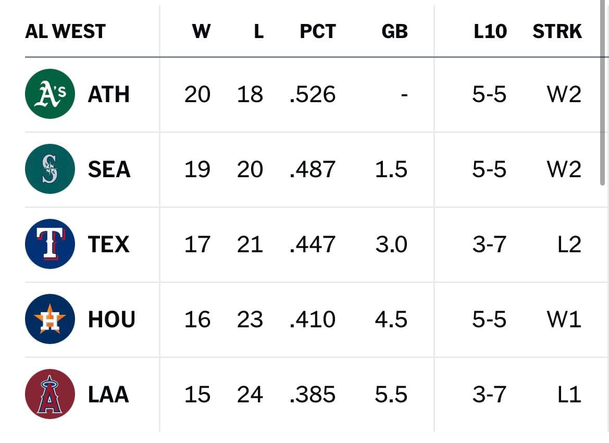Open the ATH team link

(x=109, y=94)
